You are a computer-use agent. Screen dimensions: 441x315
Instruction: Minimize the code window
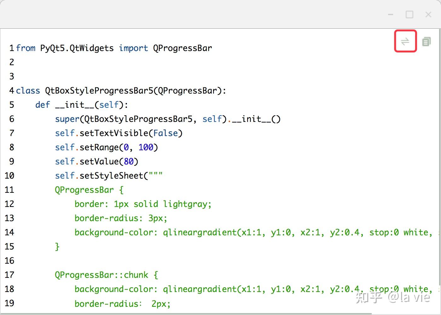tap(391, 14)
